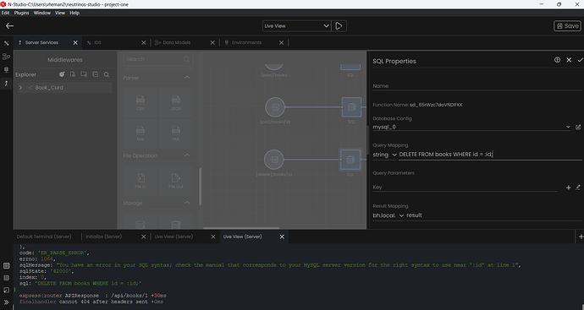Click the search icon in node palette search
Viewport: 584px width, 310px height.
186,59
